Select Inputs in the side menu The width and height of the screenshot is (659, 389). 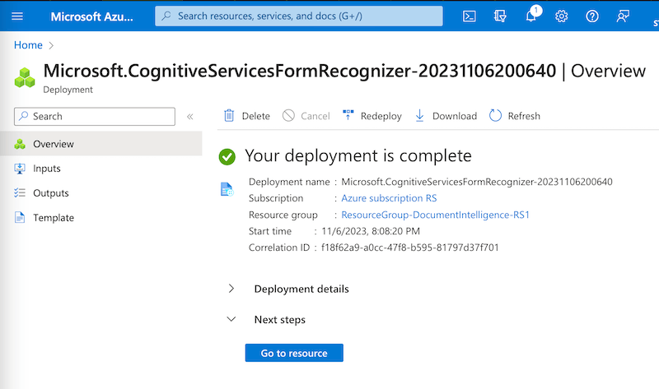[x=47, y=169]
